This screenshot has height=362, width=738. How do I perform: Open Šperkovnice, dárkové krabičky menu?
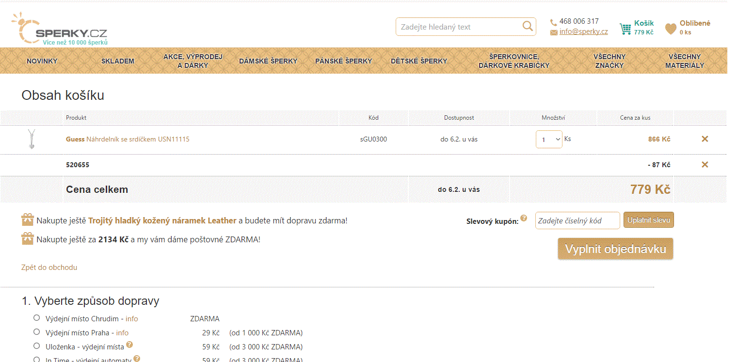[x=514, y=61]
